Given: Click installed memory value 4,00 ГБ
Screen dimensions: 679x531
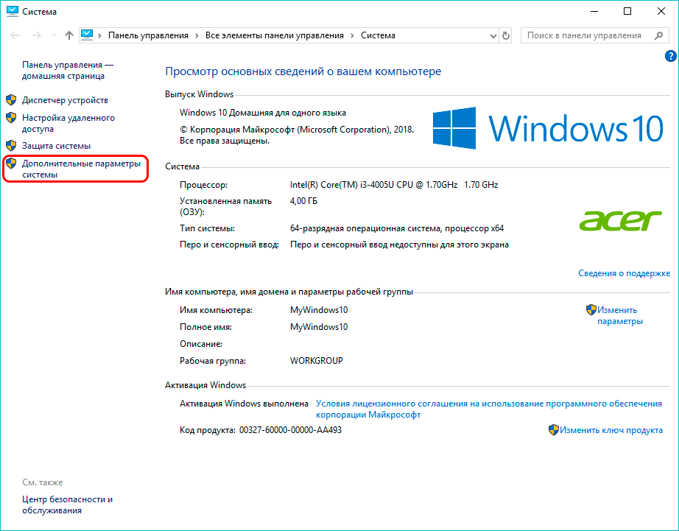Looking at the screenshot, I should 303,201.
